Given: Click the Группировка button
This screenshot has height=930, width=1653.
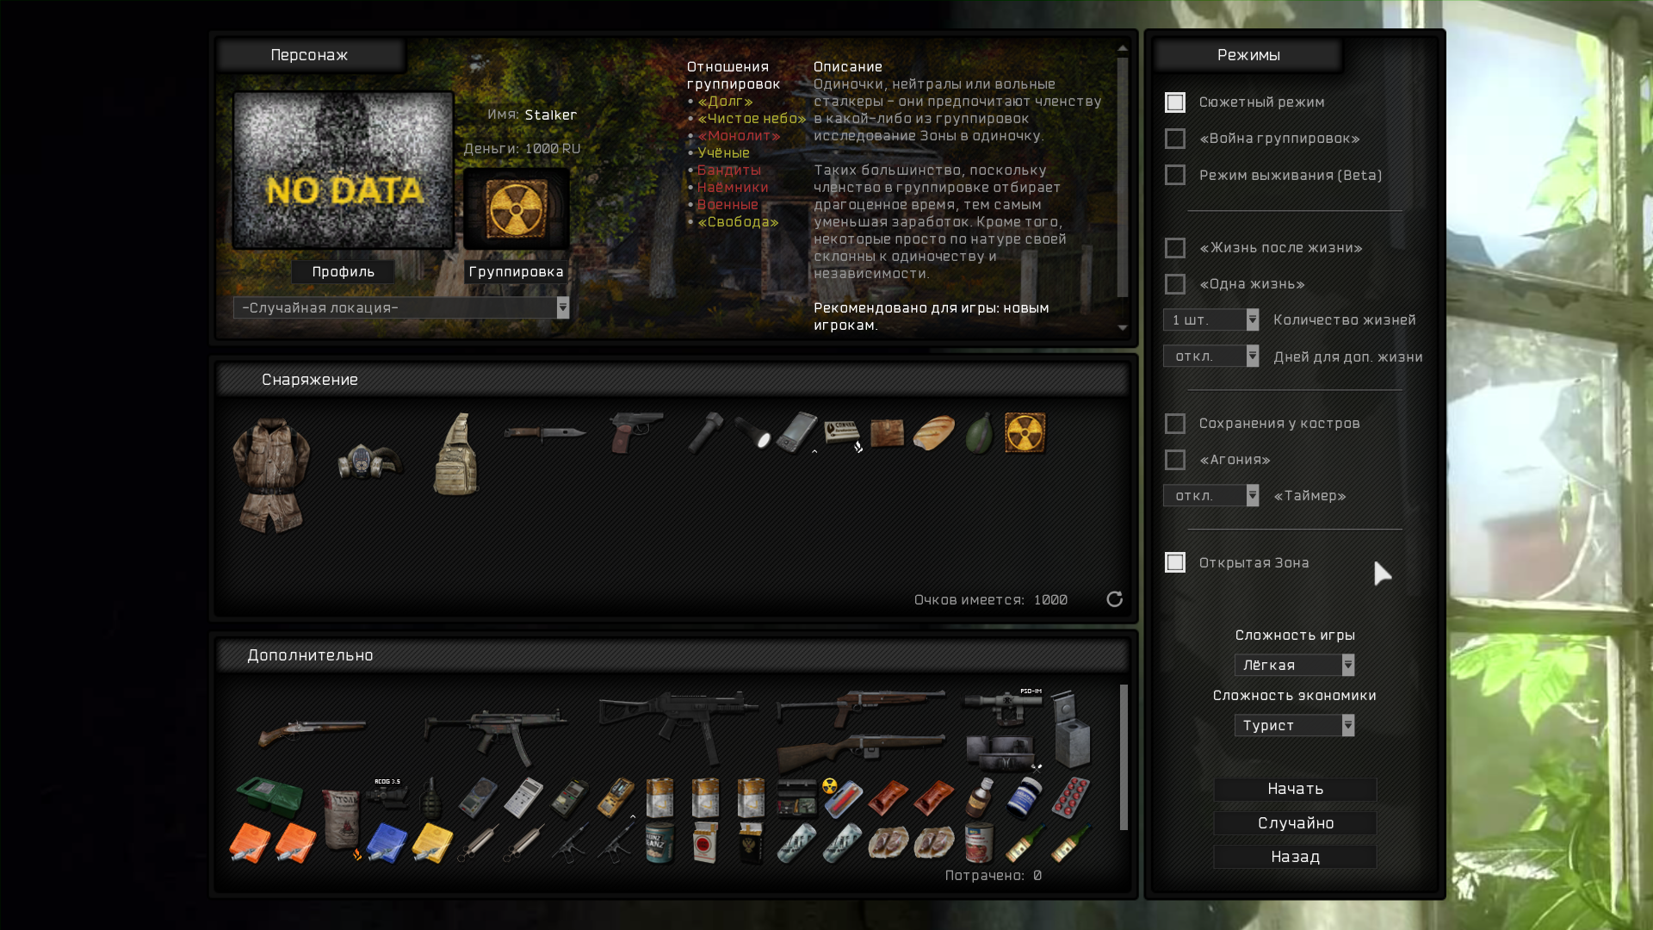Looking at the screenshot, I should (x=516, y=272).
